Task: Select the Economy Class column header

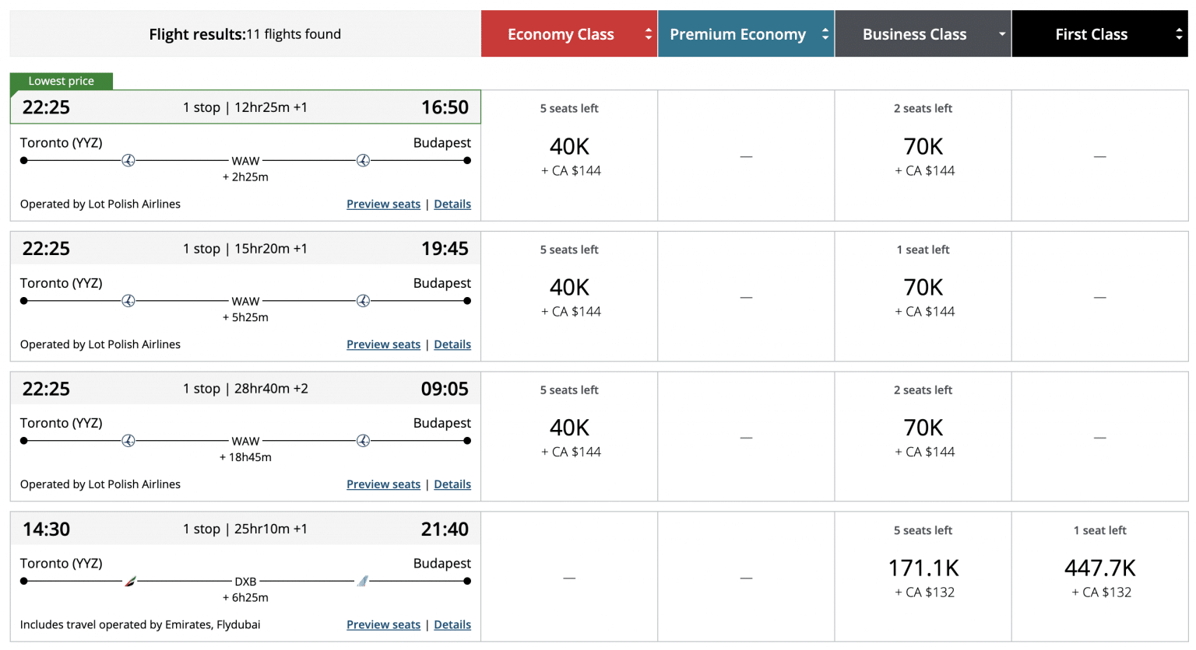Action: coord(560,33)
